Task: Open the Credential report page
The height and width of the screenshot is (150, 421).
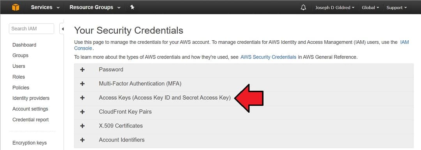Action: point(31,119)
